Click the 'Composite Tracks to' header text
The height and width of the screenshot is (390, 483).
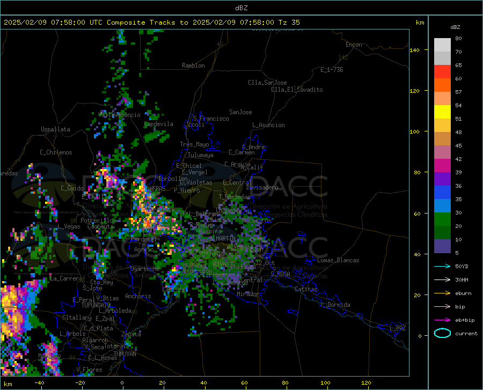(147, 23)
